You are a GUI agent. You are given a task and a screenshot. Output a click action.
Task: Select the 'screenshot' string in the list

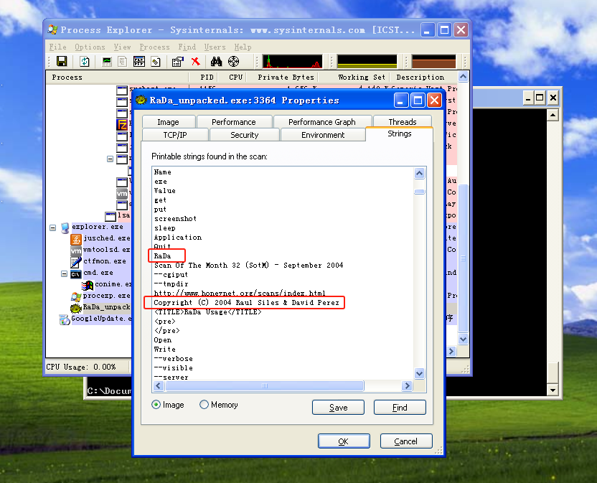(176, 219)
